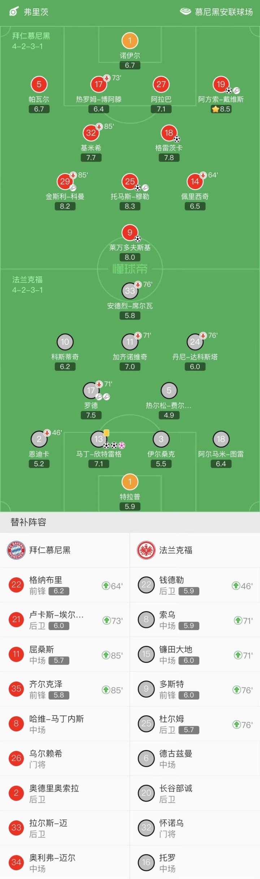Click the referee whistle icon beside 弗里茨

coord(14,12)
